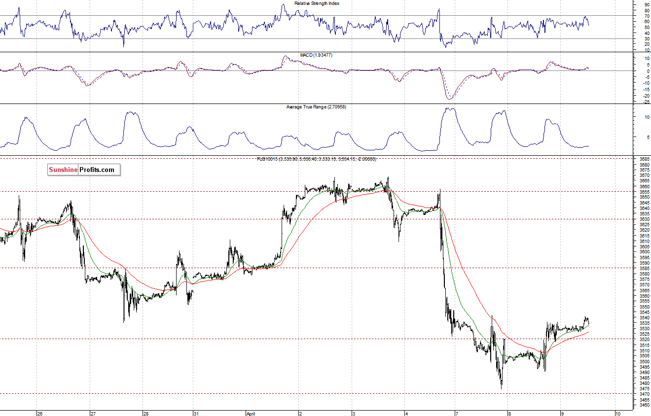The height and width of the screenshot is (416, 651).
Task: Select the date label 2 on time axis
Action: point(300,413)
